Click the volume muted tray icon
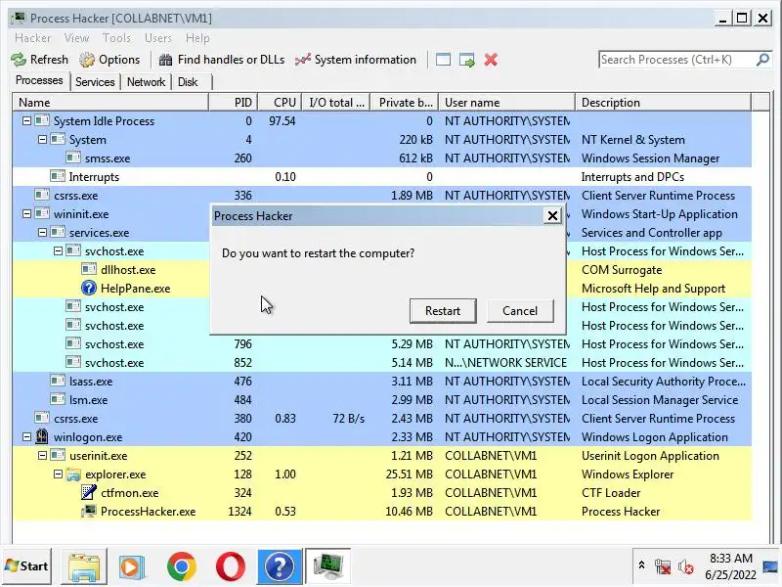Screen dimensions: 782x587 pos(686,566)
